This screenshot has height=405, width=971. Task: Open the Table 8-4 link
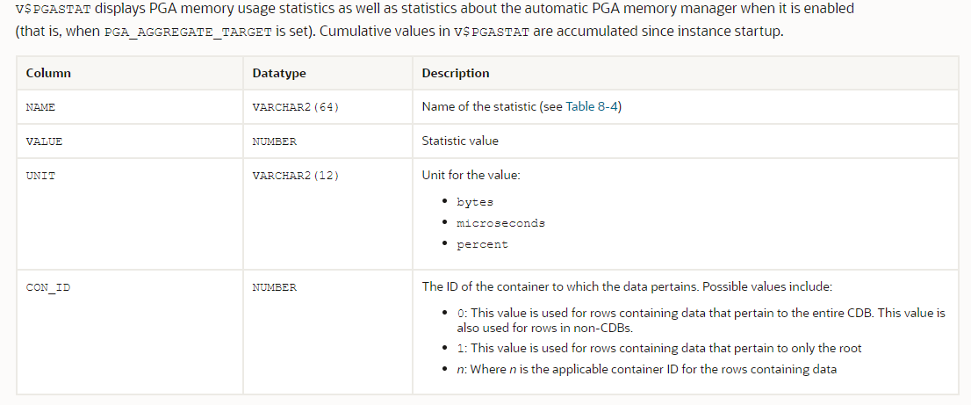(592, 106)
